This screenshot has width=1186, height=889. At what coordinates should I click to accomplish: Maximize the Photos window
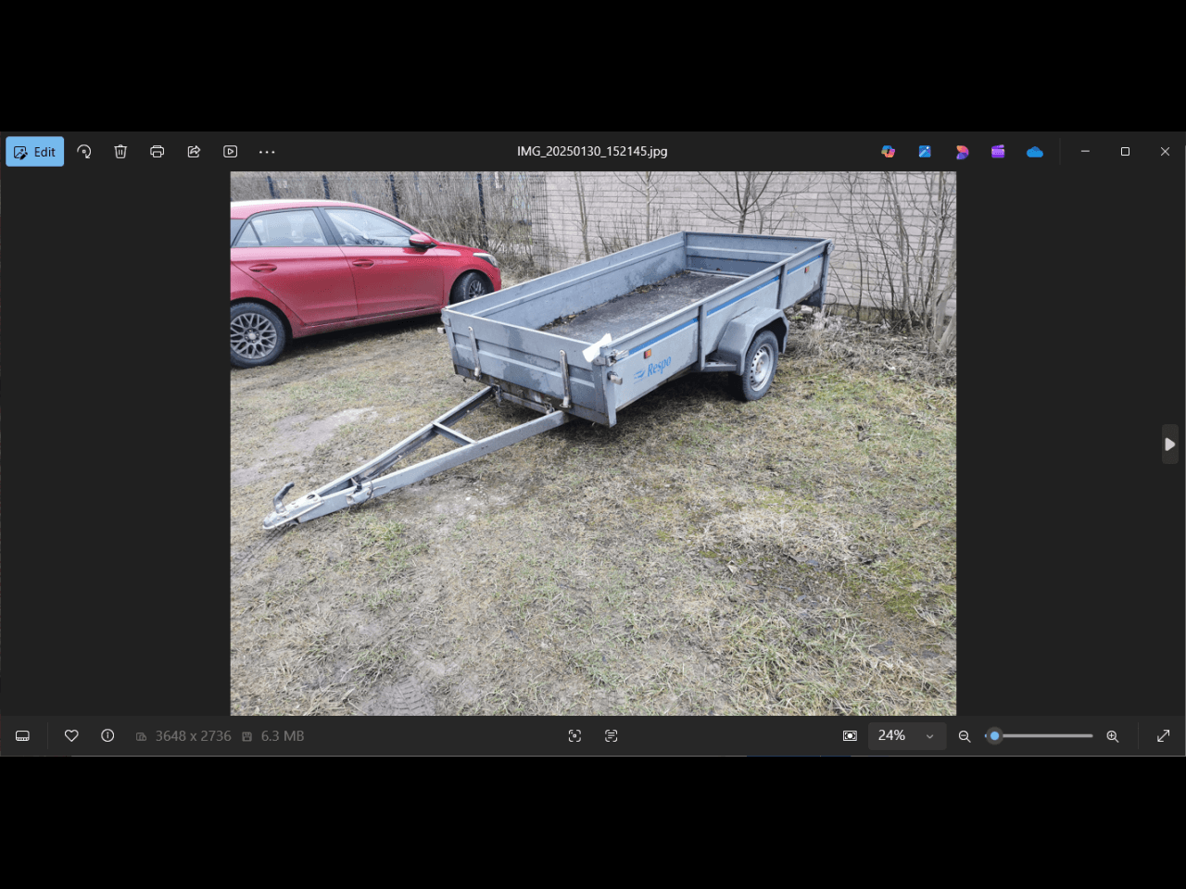click(x=1125, y=152)
